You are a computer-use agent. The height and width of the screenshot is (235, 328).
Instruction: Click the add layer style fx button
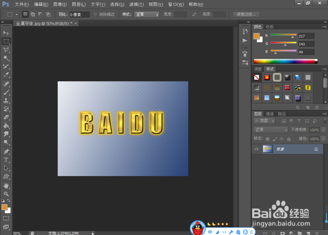tap(274, 233)
